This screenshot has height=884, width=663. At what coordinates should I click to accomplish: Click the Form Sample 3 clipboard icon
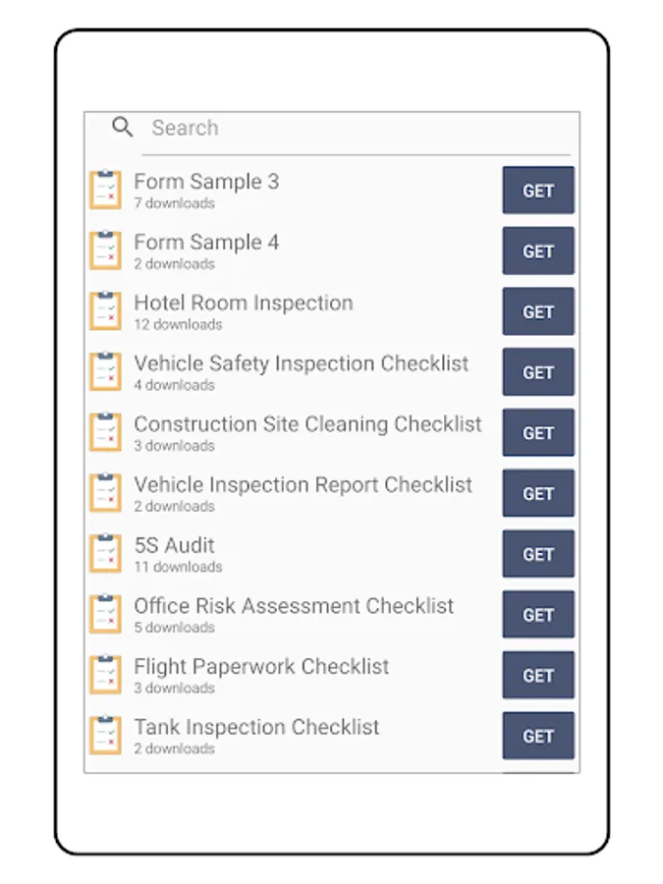pos(105,191)
